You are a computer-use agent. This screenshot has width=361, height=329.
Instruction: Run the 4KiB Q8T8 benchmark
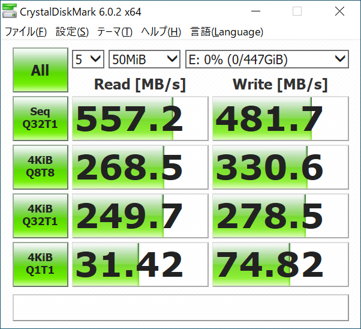click(x=40, y=167)
